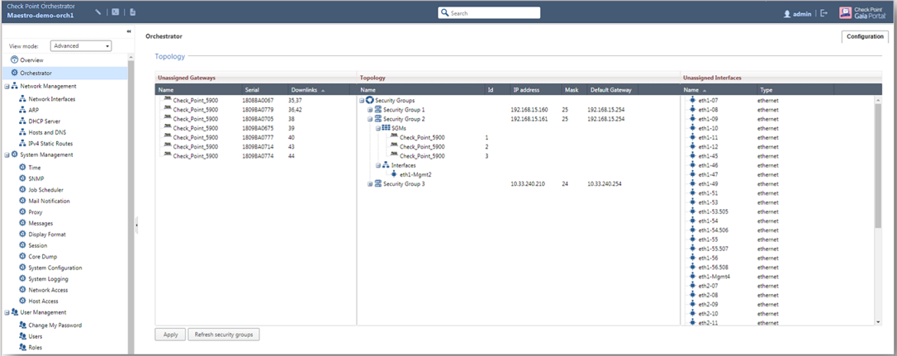The width and height of the screenshot is (897, 356).
Task: Click the pencil edit icon in the header
Action: point(98,12)
